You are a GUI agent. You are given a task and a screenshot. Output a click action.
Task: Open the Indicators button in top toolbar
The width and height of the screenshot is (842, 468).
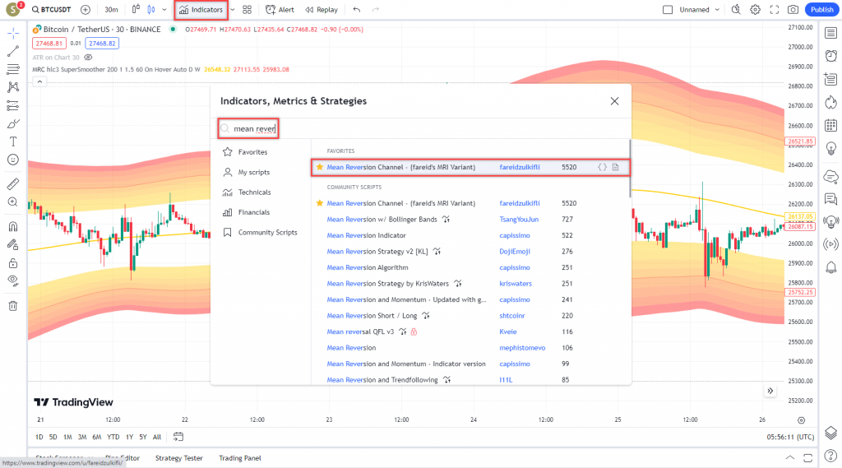pyautogui.click(x=201, y=10)
